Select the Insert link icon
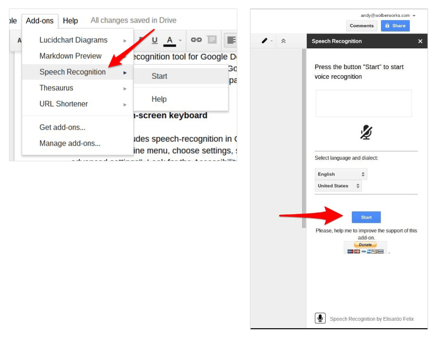 (197, 40)
